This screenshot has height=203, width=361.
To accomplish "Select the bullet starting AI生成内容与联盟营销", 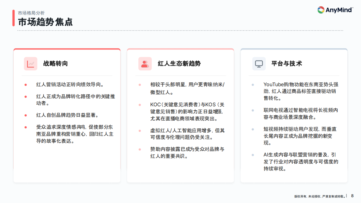I will pyautogui.click(x=301, y=162).
